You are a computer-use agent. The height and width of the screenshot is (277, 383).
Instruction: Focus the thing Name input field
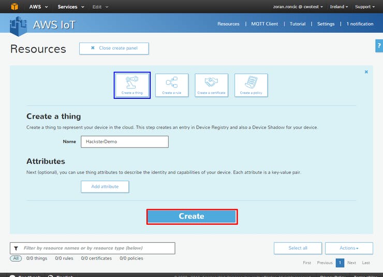pyautogui.click(x=125, y=142)
